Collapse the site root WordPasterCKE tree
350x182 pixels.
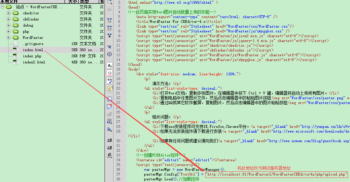(2, 7)
